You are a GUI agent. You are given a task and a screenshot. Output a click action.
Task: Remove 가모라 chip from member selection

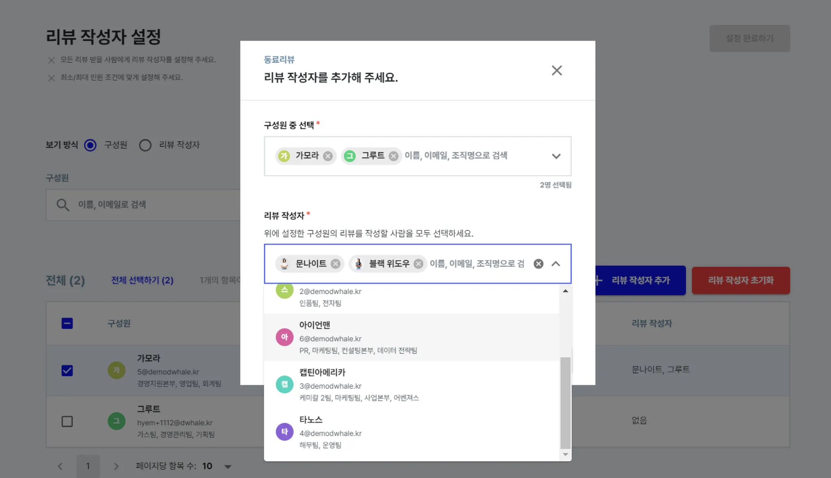point(328,156)
